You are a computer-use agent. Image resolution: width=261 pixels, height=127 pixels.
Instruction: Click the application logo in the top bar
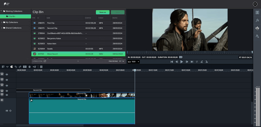pyautogui.click(x=6, y=4)
